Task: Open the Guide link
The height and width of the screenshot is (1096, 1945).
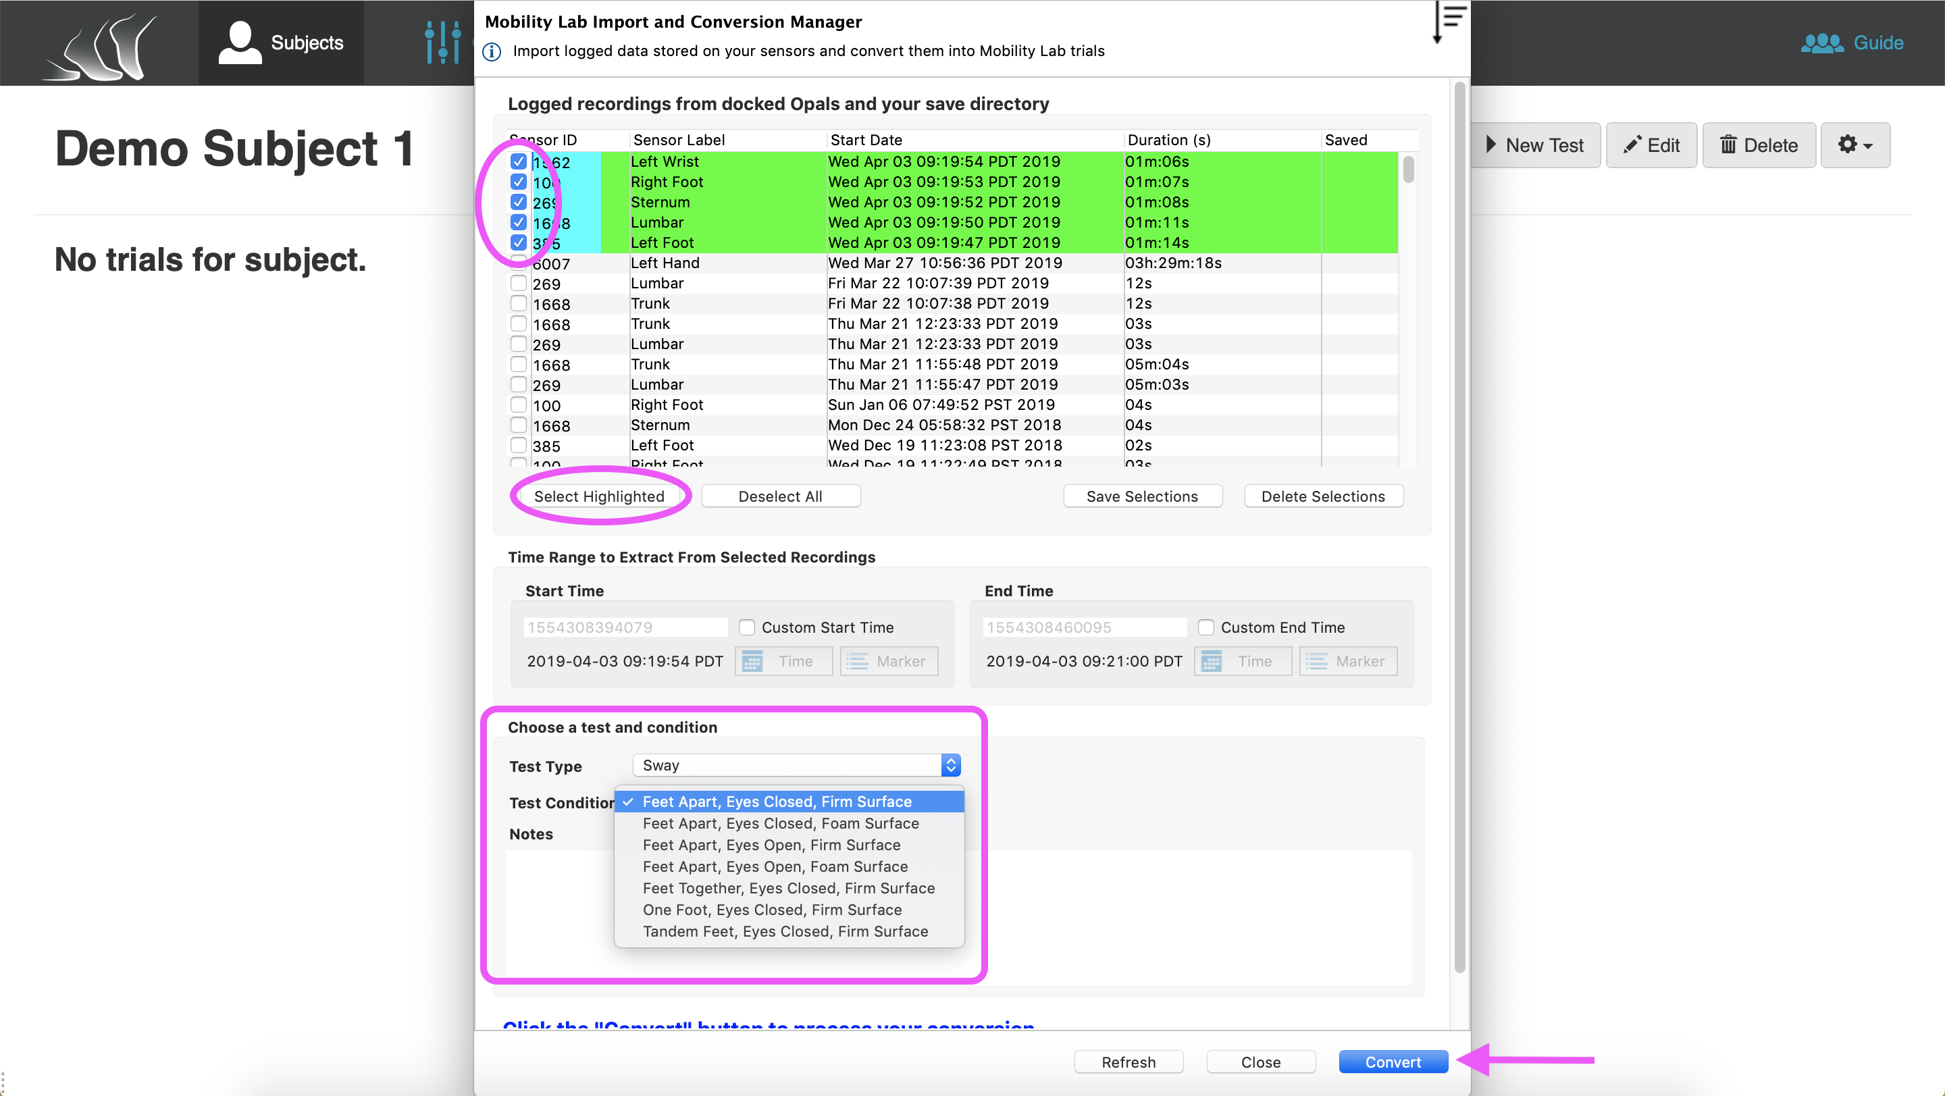Action: click(1852, 43)
